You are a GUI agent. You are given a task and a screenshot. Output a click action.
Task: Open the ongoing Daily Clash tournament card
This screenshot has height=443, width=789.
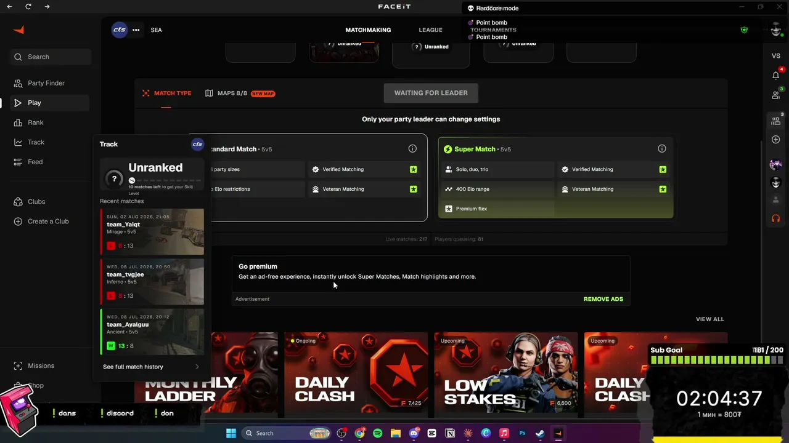(x=356, y=375)
